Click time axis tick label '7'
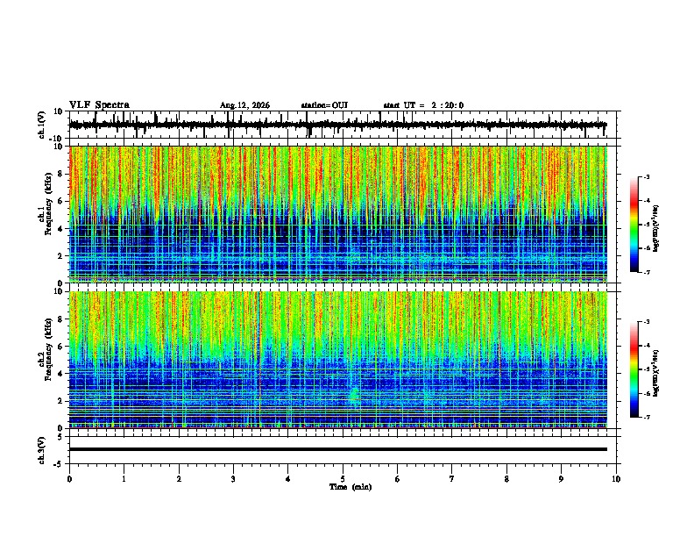 (452, 479)
